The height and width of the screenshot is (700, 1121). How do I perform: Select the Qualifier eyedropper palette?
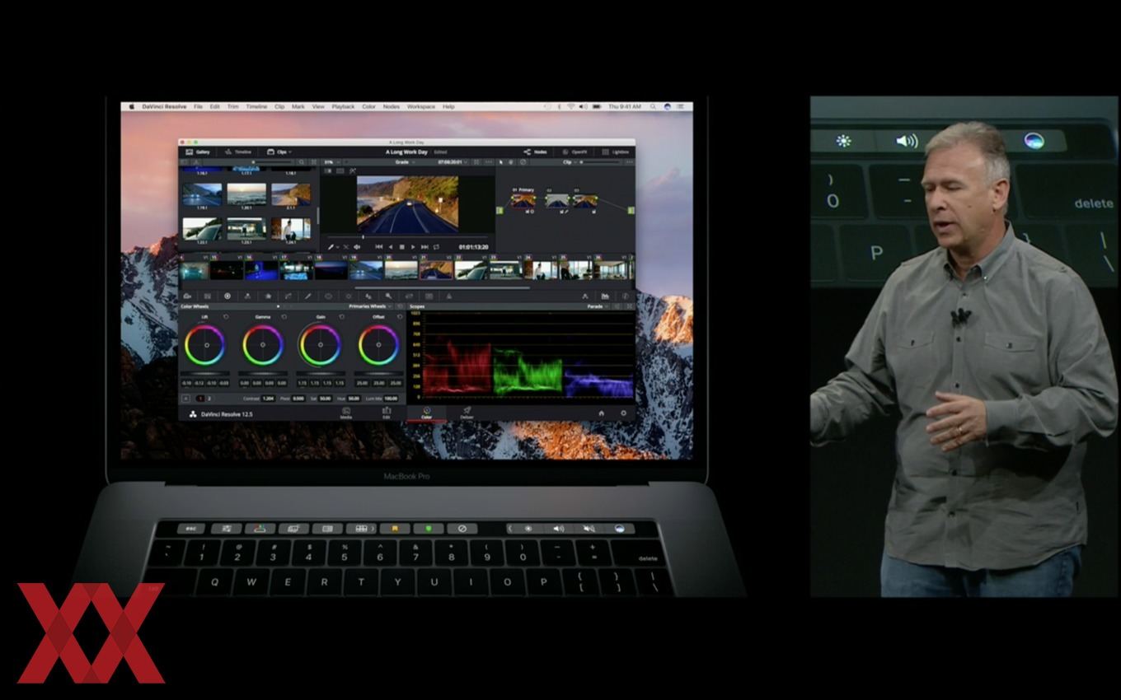click(307, 296)
